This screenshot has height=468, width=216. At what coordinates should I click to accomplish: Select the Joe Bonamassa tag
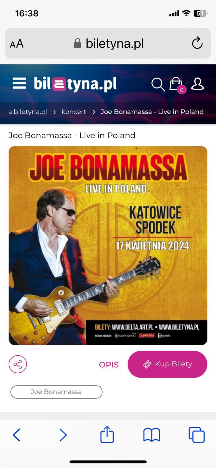click(x=56, y=392)
